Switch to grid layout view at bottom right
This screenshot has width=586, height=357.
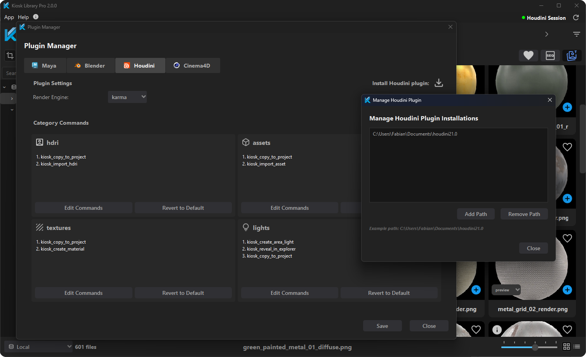(x=566, y=346)
